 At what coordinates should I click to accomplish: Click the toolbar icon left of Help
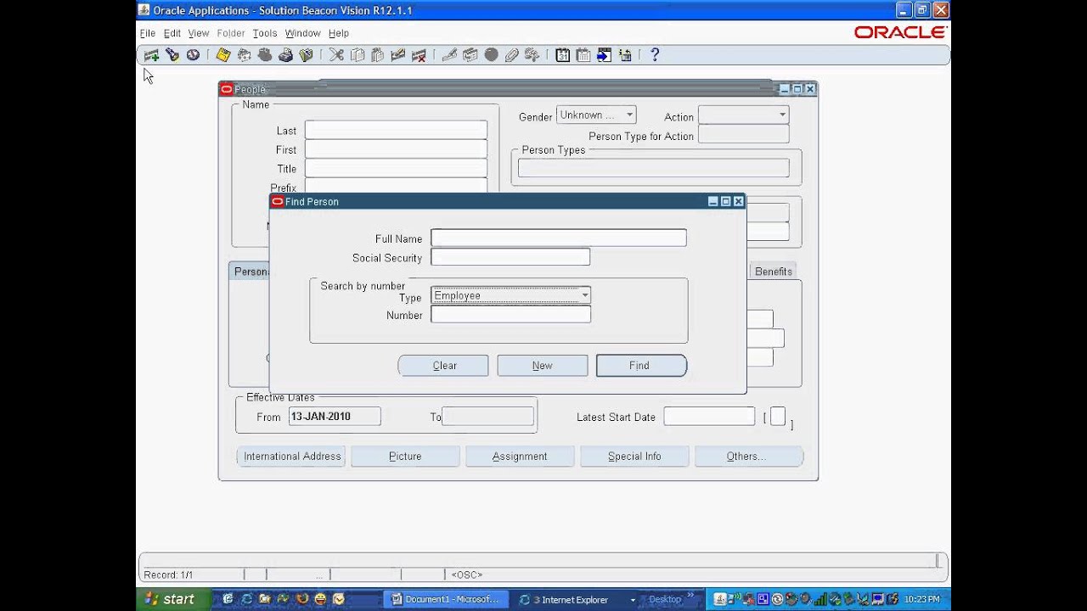coord(625,55)
